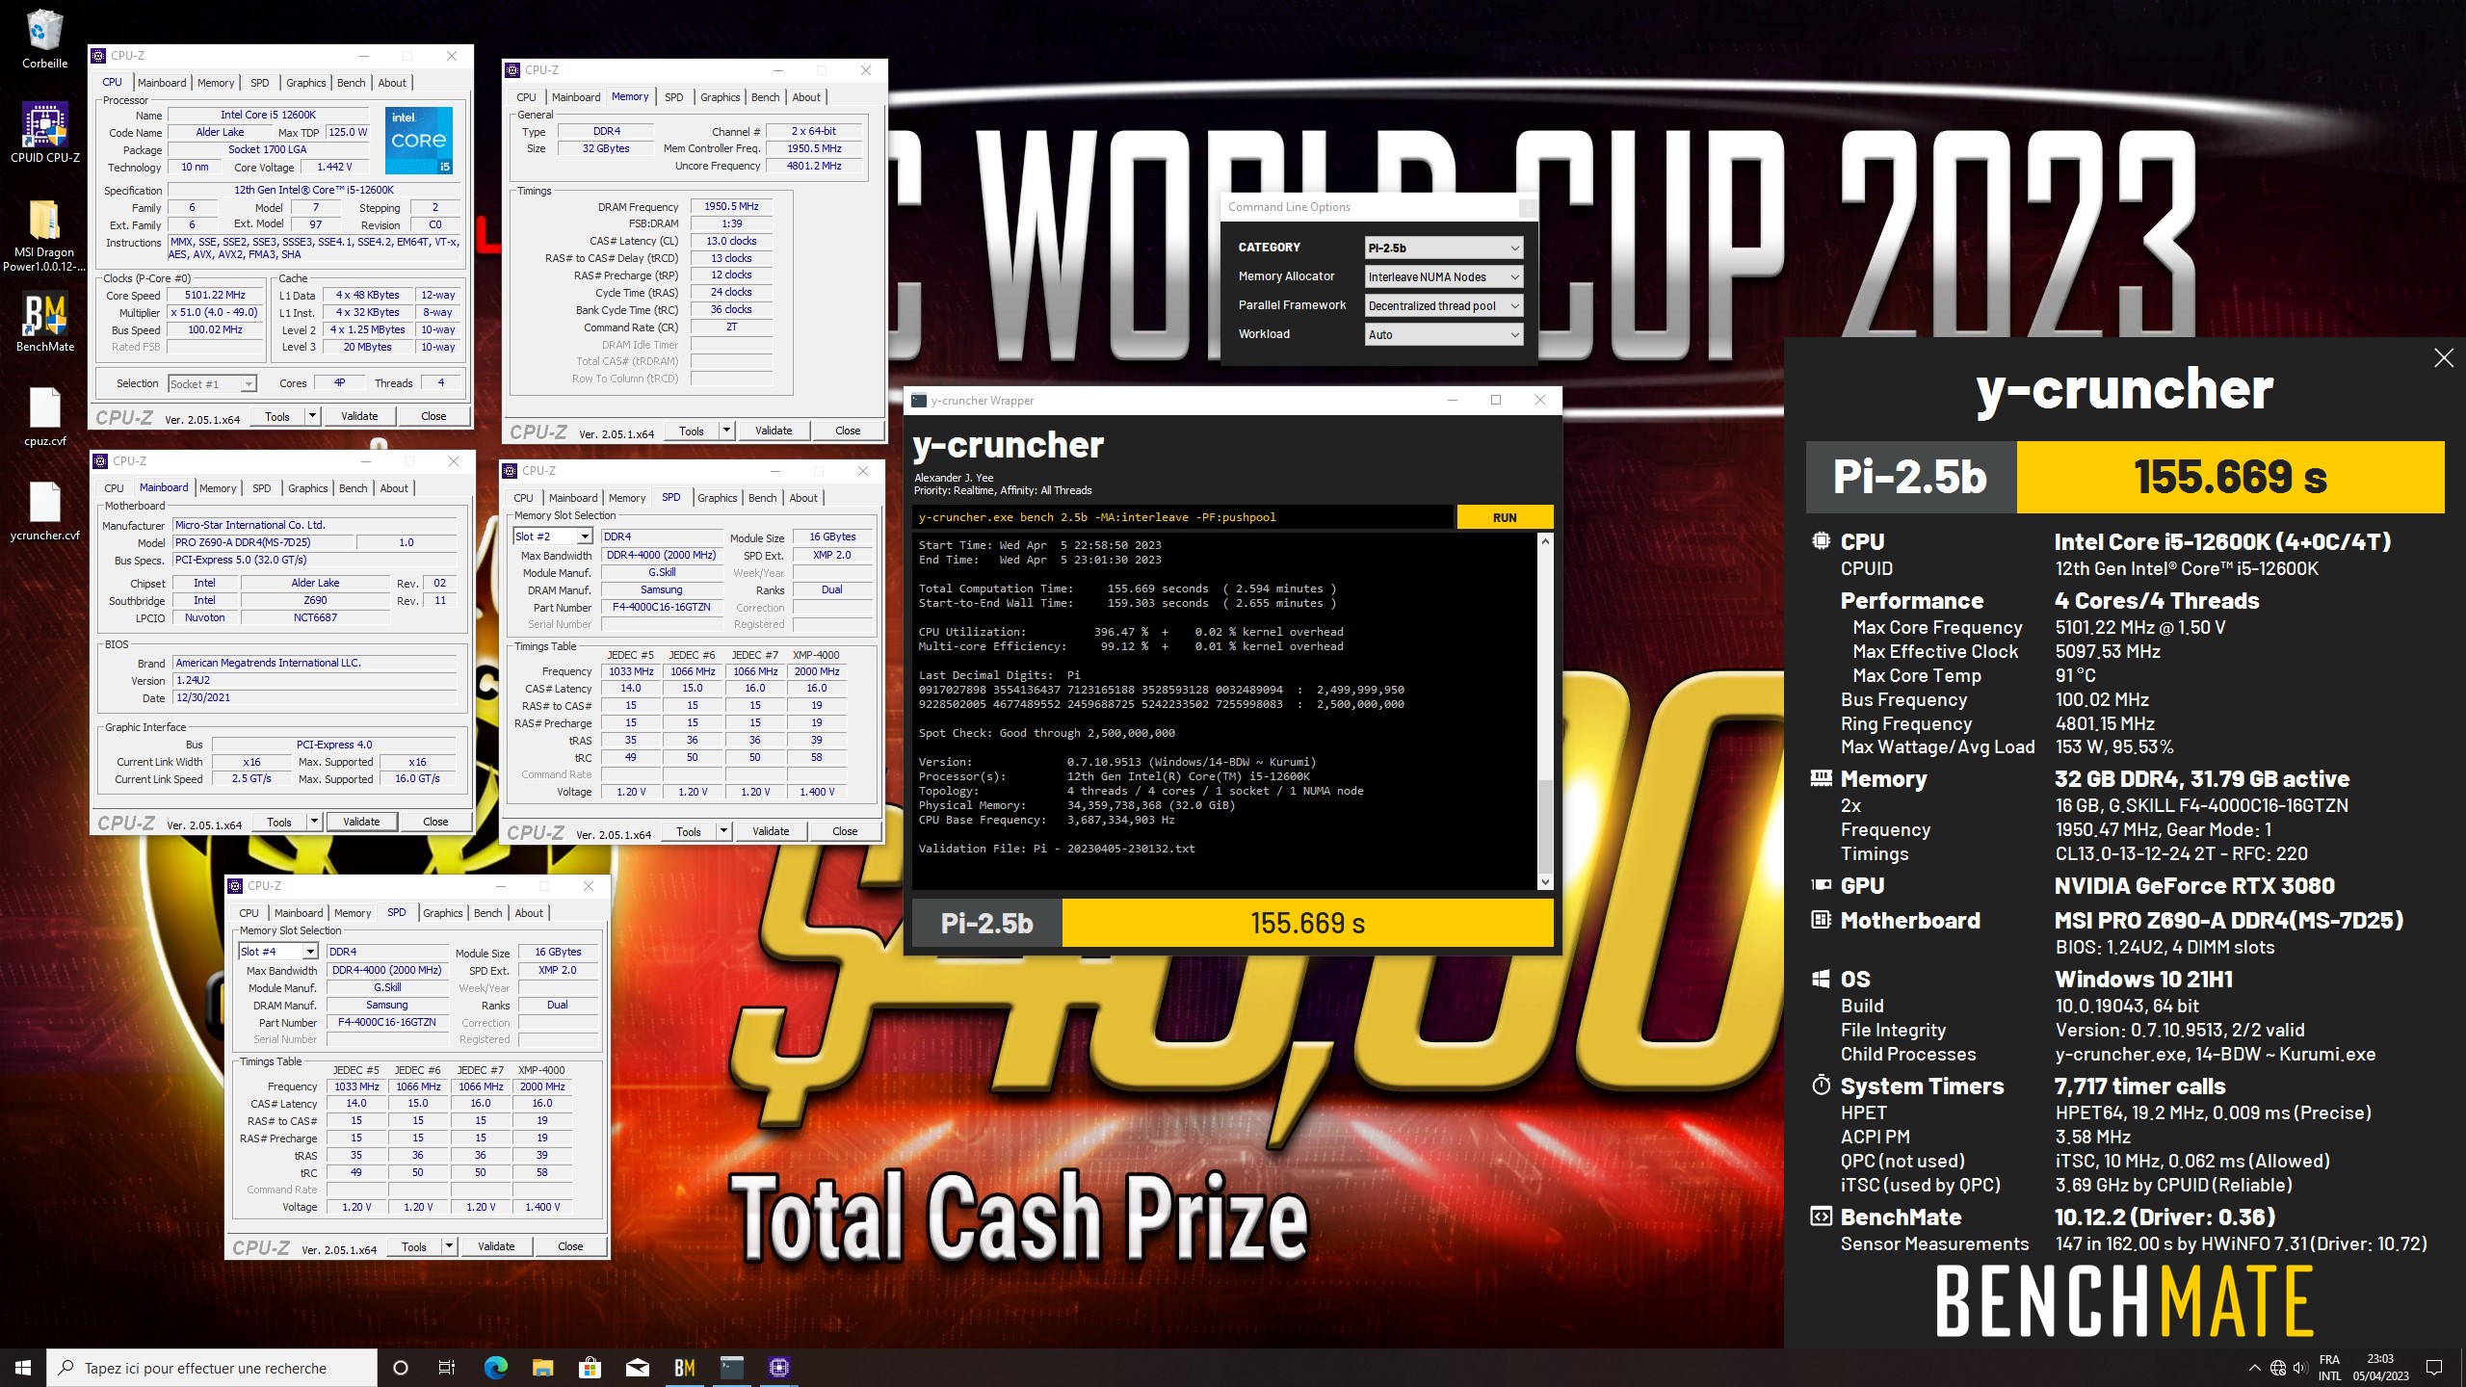Open the ycruncher.cvf file icon
Viewport: 2466px width, 1387px height.
click(x=44, y=511)
